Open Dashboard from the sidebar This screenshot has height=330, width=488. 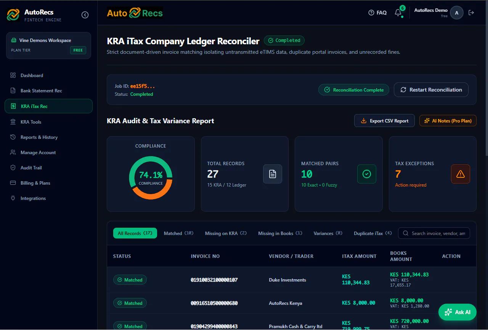48,76
